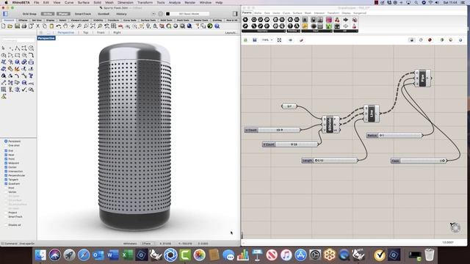470x264 pixels.
Task: Toggle the Midpoint osnap checkbox
Action: coord(6,163)
